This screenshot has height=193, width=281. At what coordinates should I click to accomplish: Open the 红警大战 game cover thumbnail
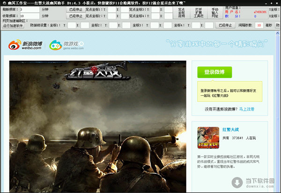pyautogui.click(x=208, y=138)
